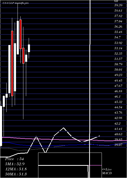Click the '5MA : 52.9' value

pyautogui.click(x=15, y=164)
